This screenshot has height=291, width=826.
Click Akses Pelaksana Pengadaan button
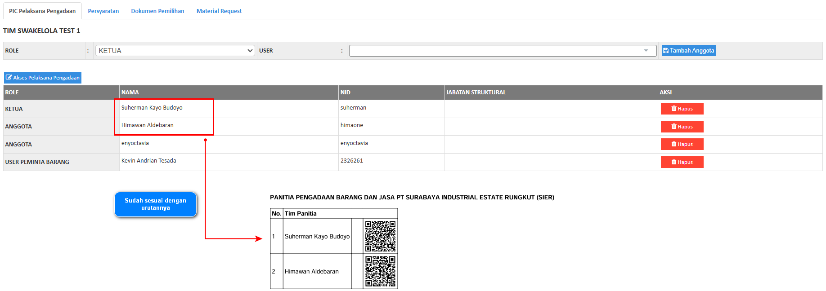tap(43, 78)
